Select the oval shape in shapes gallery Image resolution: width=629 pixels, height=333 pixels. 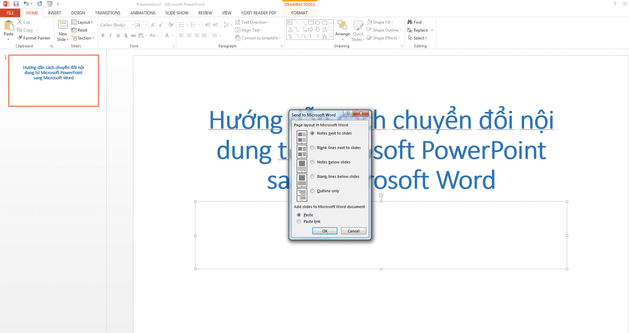tap(317, 23)
